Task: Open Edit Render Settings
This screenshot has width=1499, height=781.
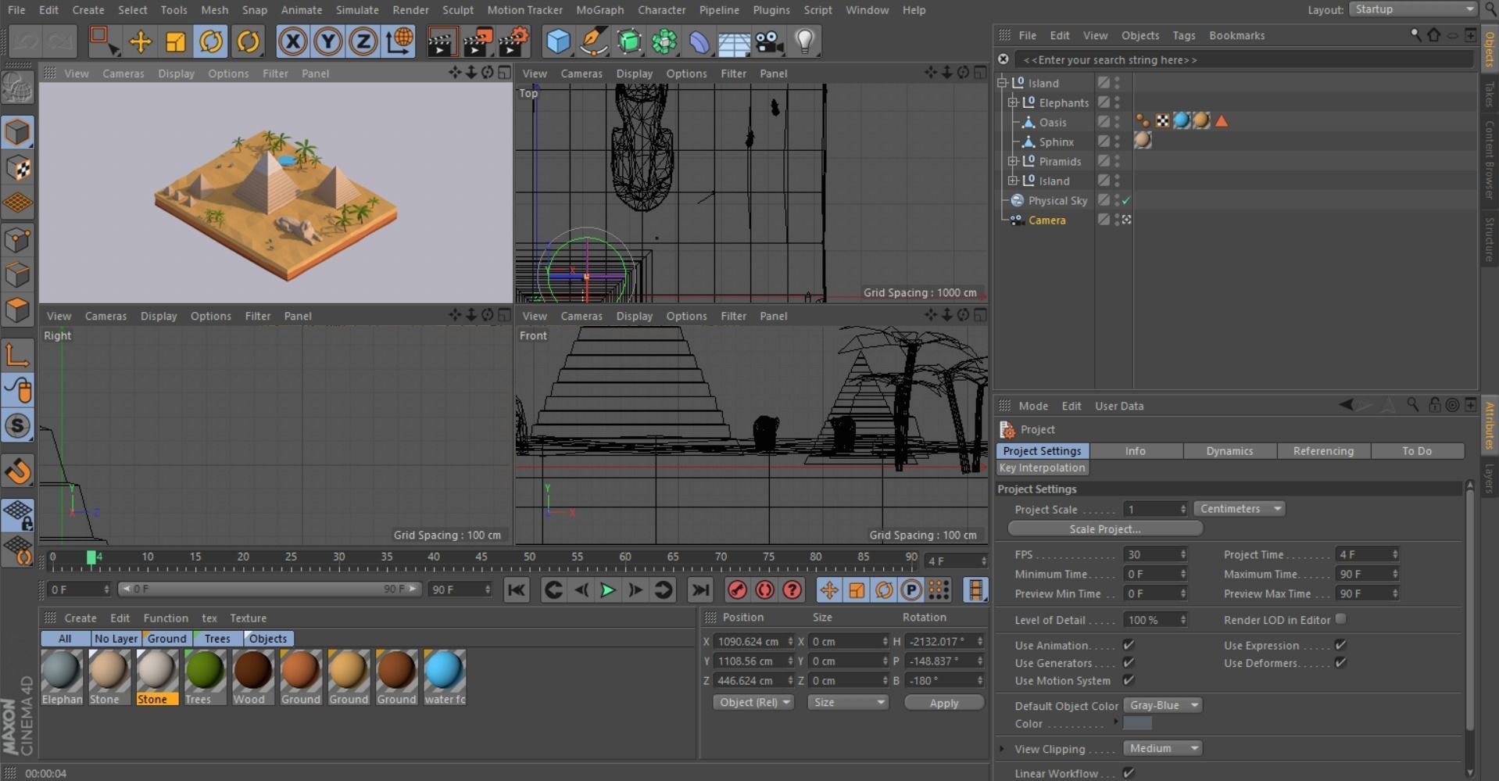Action: 513,41
